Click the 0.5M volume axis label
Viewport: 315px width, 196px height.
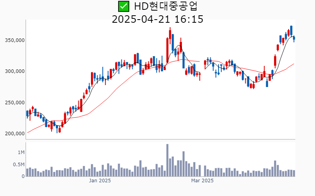19,165
